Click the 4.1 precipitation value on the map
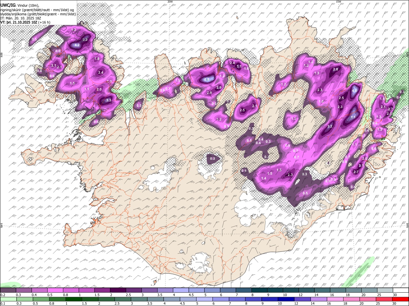The width and height of the screenshot is (409, 306). click(353, 117)
